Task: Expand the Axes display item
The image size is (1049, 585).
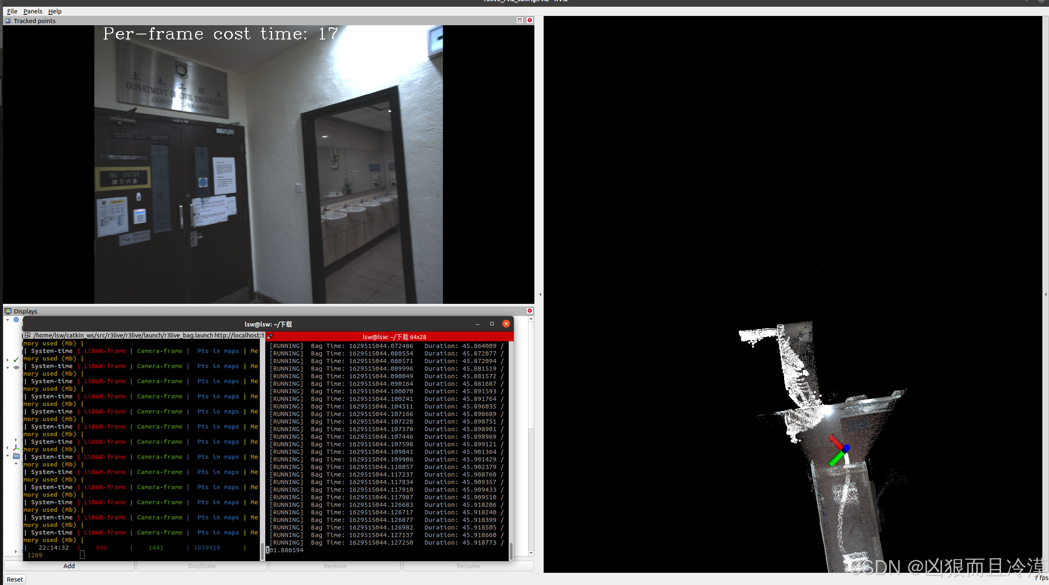Action: coord(8,448)
